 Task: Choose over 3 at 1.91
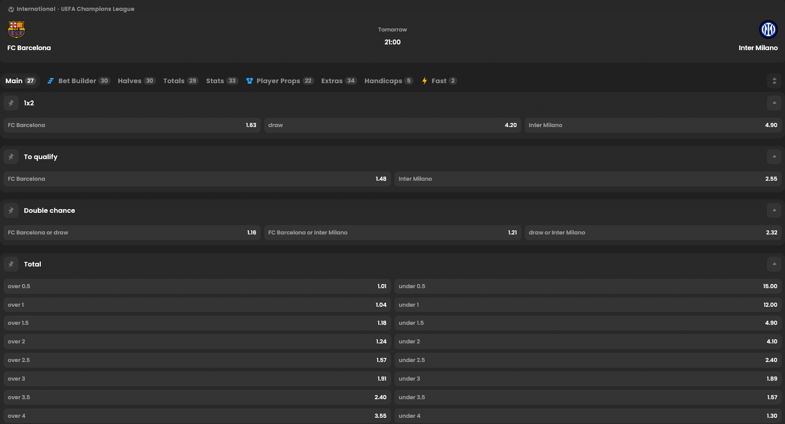click(197, 379)
